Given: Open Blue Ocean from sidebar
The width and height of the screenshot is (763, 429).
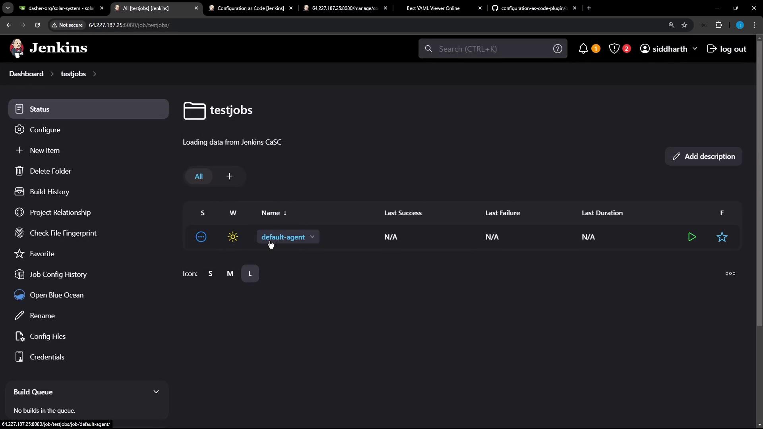Looking at the screenshot, I should click(x=56, y=295).
